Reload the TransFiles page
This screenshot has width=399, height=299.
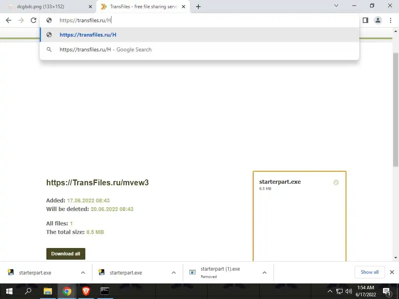tap(34, 20)
